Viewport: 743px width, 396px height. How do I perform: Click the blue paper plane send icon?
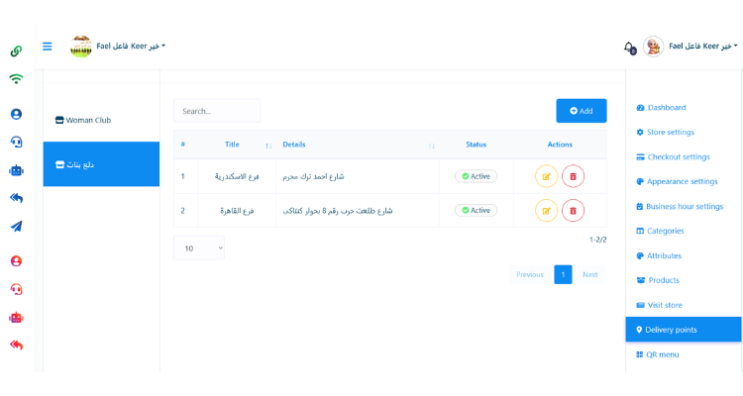point(16,227)
